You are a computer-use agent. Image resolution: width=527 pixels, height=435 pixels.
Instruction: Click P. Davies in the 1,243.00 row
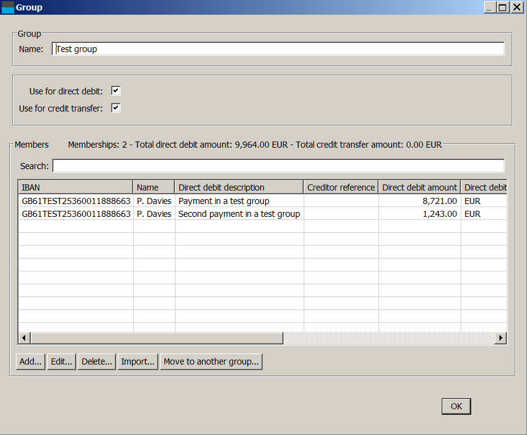click(154, 214)
